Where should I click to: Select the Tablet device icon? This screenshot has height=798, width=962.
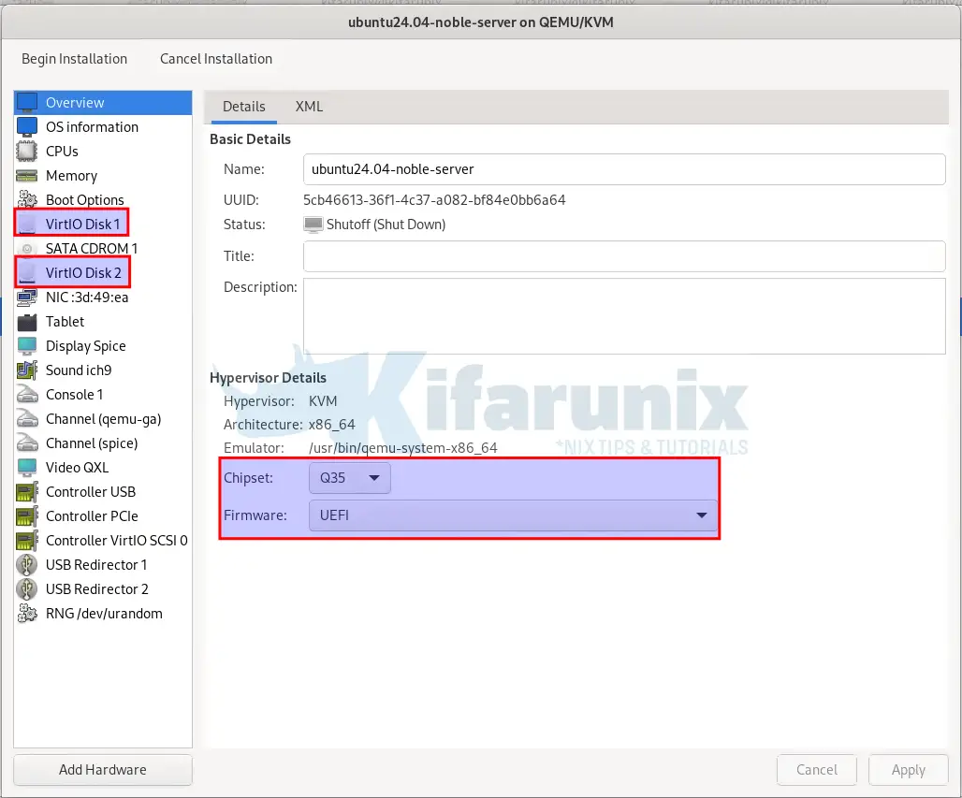[27, 322]
